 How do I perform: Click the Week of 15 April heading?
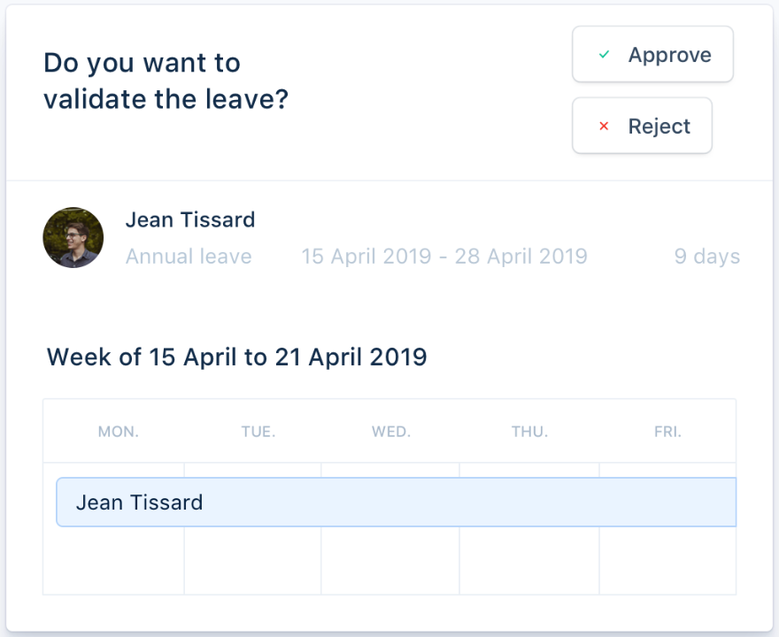(236, 357)
